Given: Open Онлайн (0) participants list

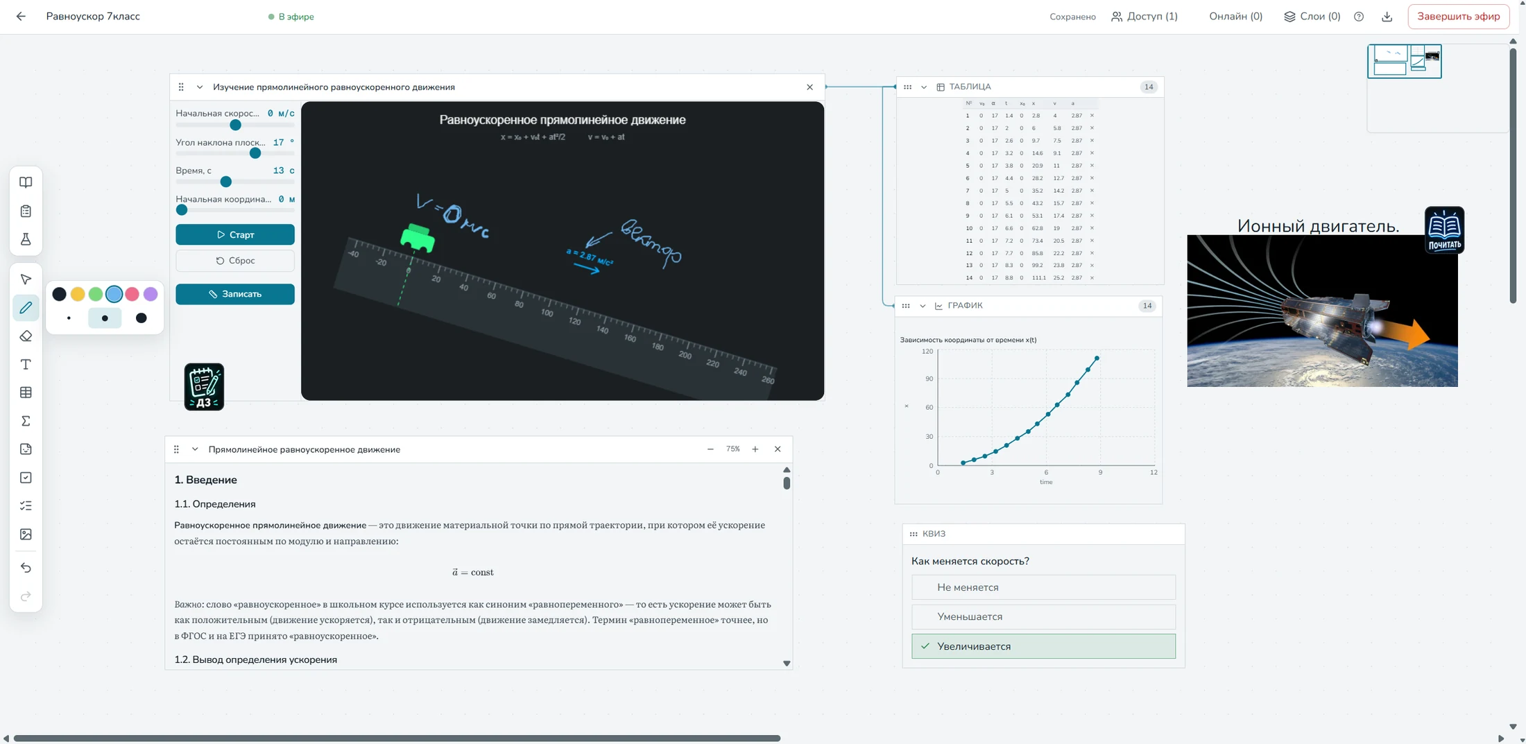Looking at the screenshot, I should click(1235, 17).
